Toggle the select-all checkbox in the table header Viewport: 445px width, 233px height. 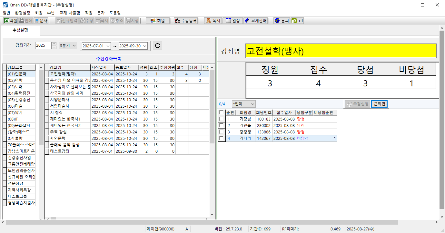(x=221, y=112)
